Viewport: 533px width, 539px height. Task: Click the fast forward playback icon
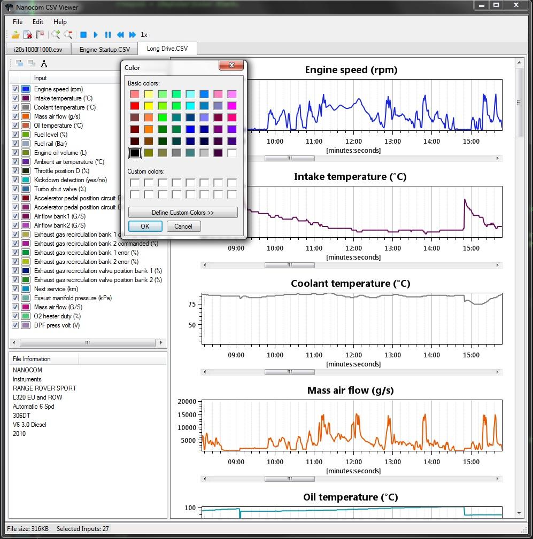coord(132,35)
